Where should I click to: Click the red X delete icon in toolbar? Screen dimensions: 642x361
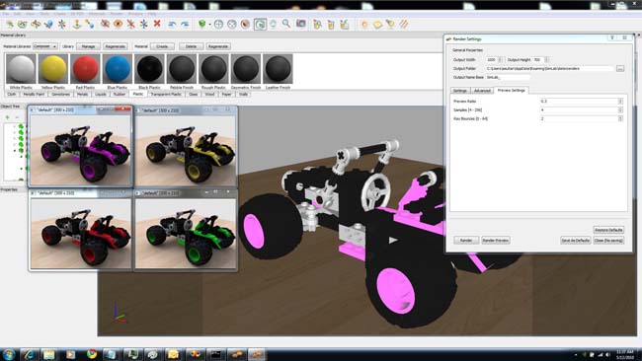point(157,24)
